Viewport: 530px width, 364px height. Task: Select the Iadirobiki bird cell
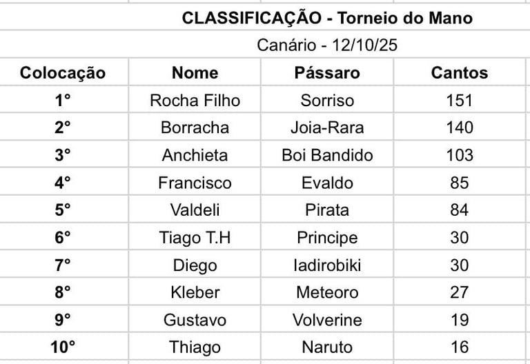[x=327, y=265]
